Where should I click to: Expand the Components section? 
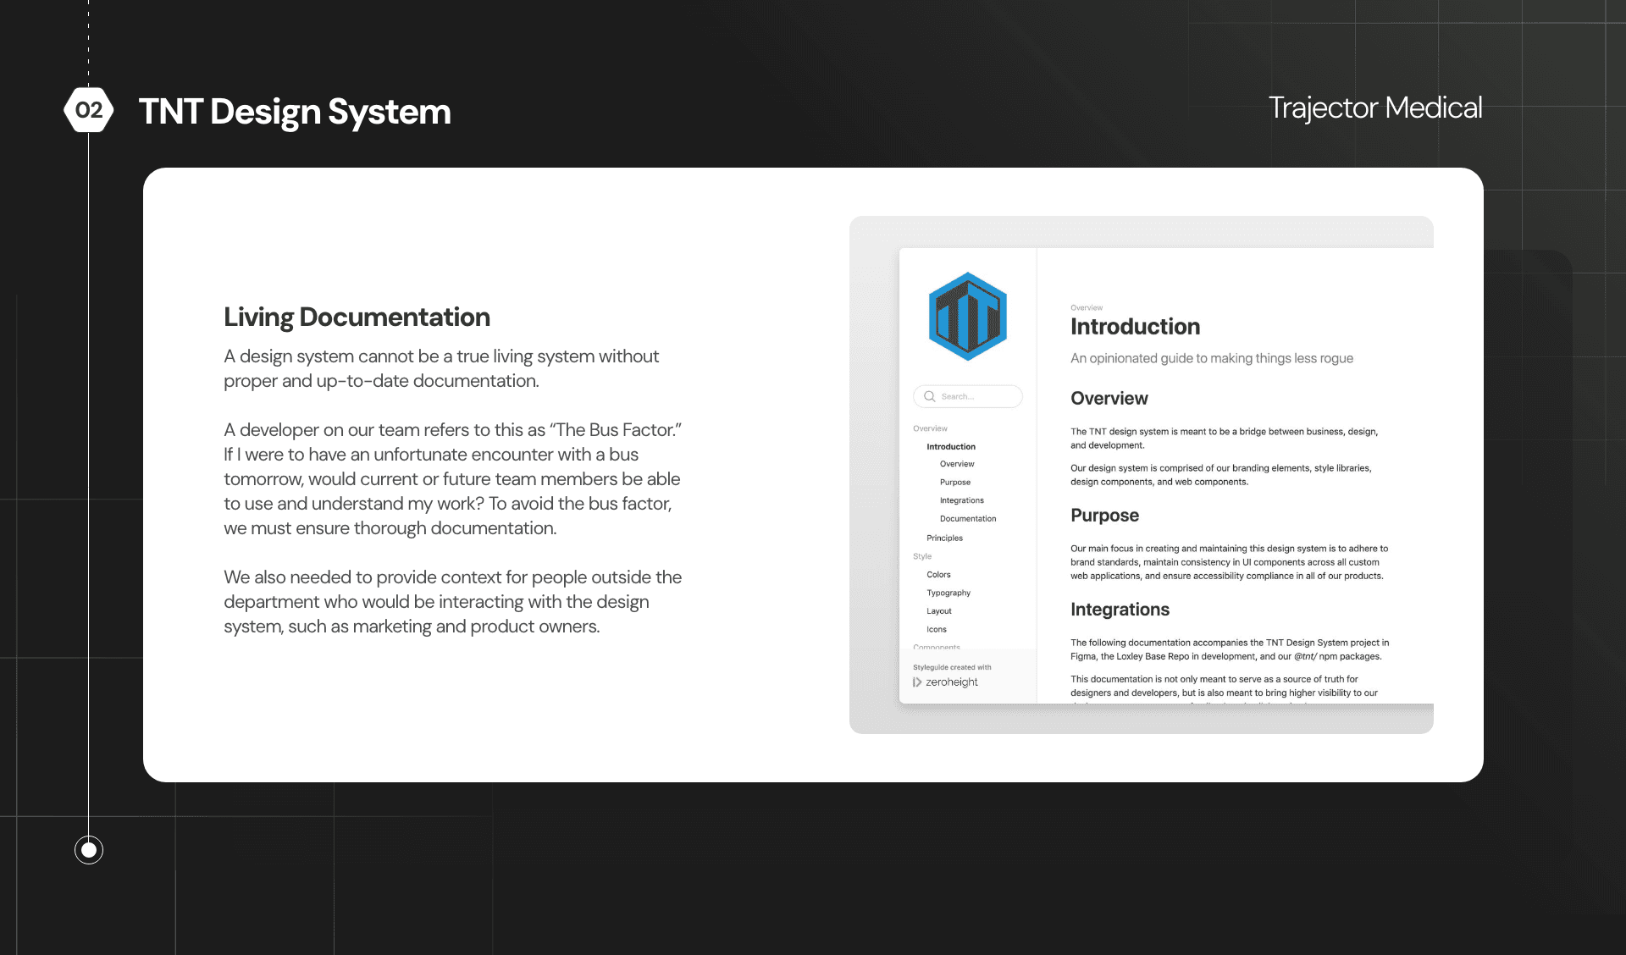(x=937, y=648)
